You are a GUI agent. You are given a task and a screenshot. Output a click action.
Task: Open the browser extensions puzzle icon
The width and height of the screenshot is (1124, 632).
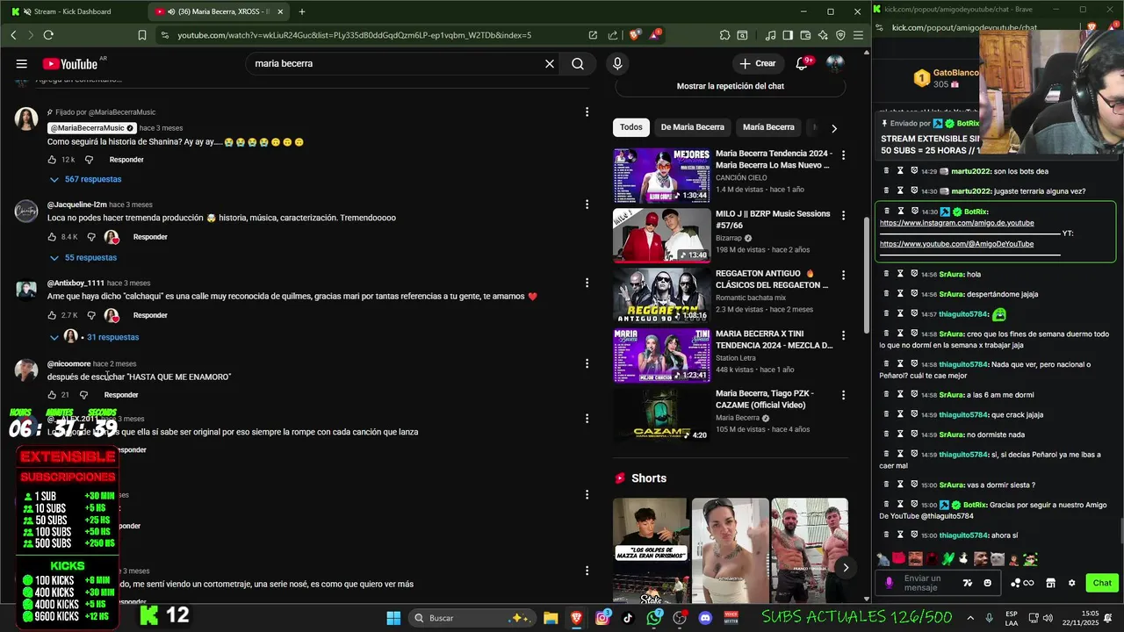pos(724,35)
